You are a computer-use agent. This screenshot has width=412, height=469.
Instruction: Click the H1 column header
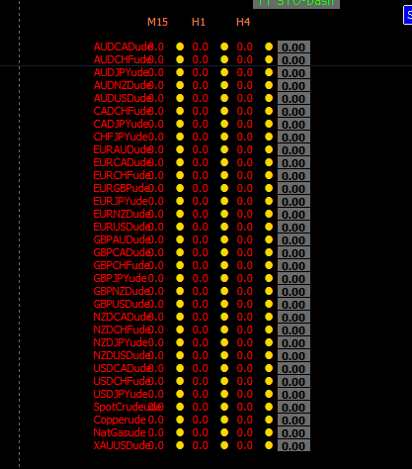pos(199,22)
